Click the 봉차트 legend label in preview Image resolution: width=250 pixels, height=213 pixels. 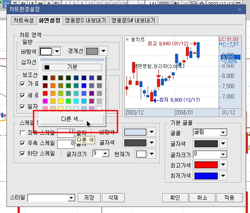(x=138, y=40)
